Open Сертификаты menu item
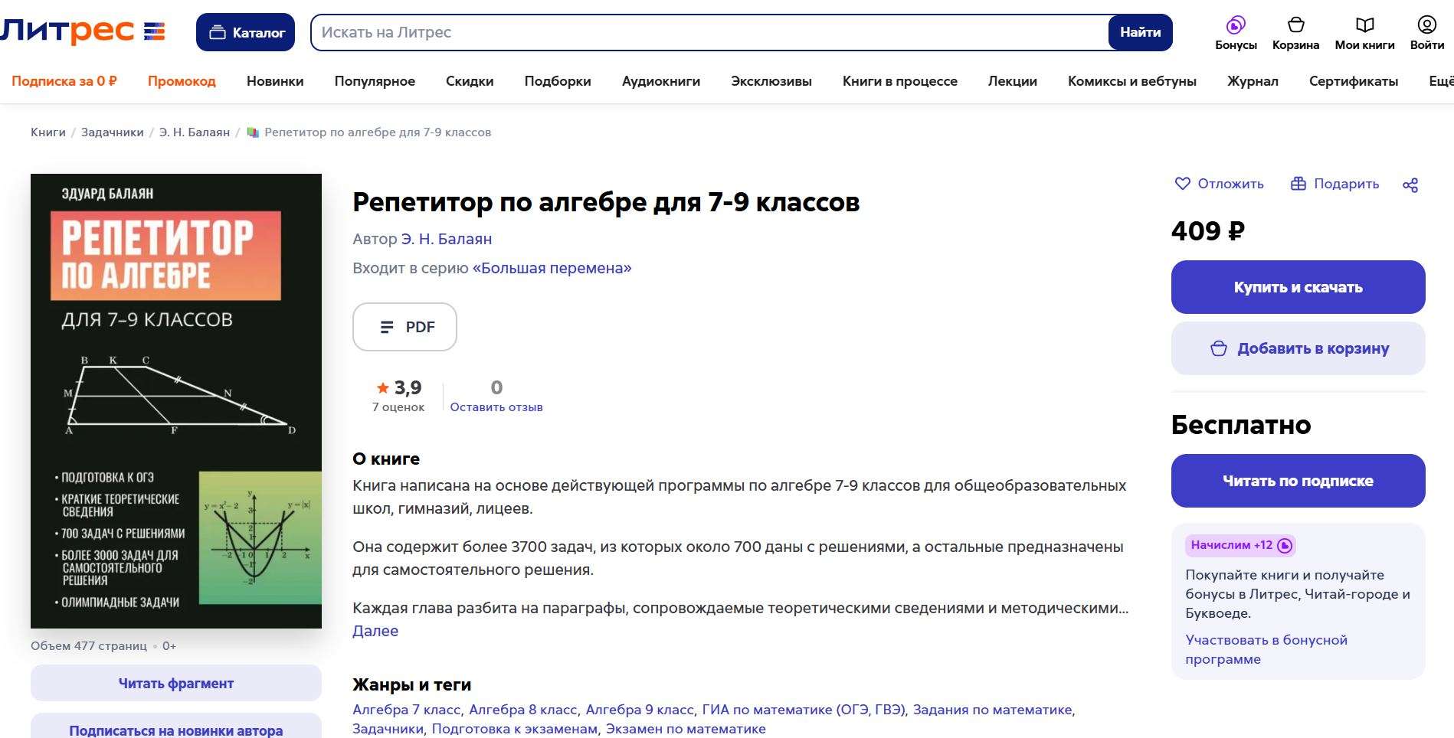 (x=1354, y=81)
